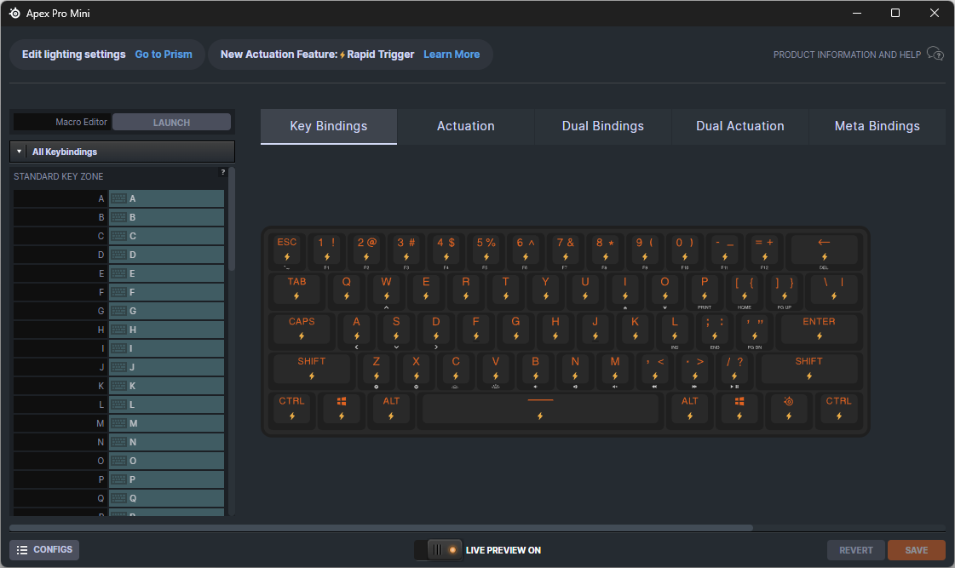This screenshot has width=955, height=568.
Task: Open binding dropdown for C in the list
Action: 166,236
